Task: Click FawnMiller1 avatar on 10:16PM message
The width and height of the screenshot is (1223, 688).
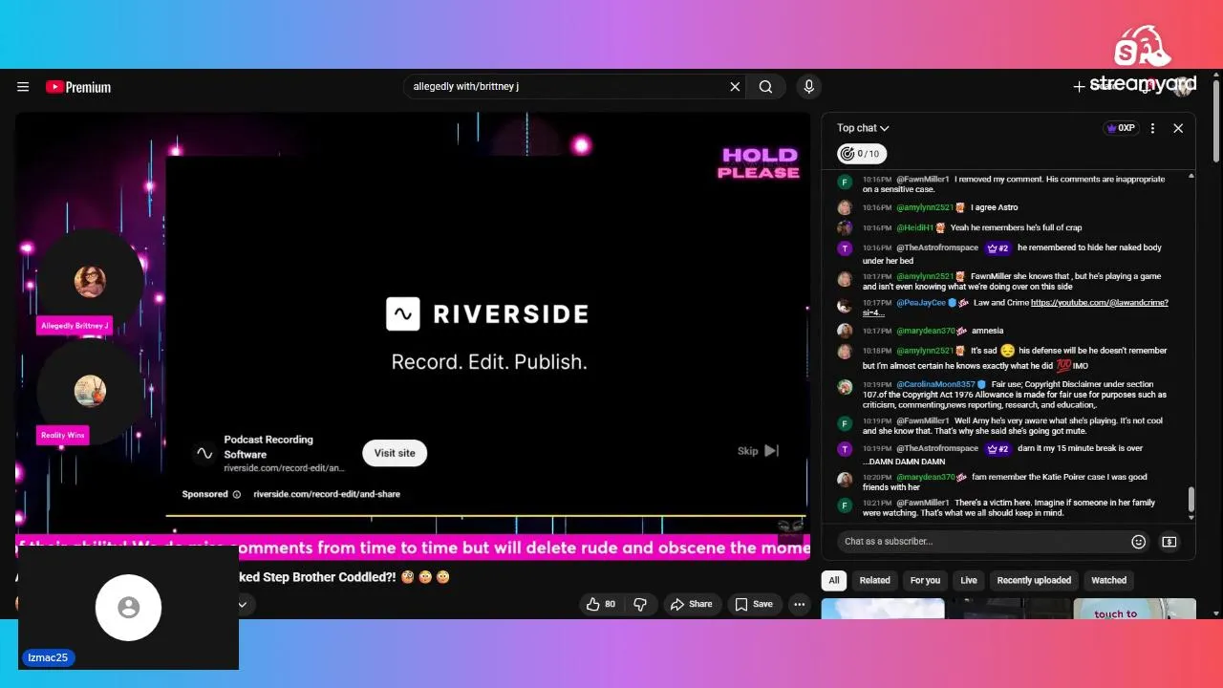Action: point(845,182)
